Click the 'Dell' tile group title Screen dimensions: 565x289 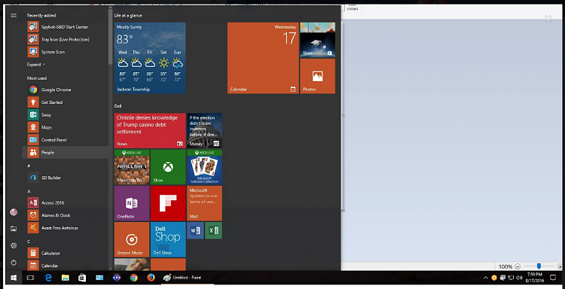tap(118, 106)
